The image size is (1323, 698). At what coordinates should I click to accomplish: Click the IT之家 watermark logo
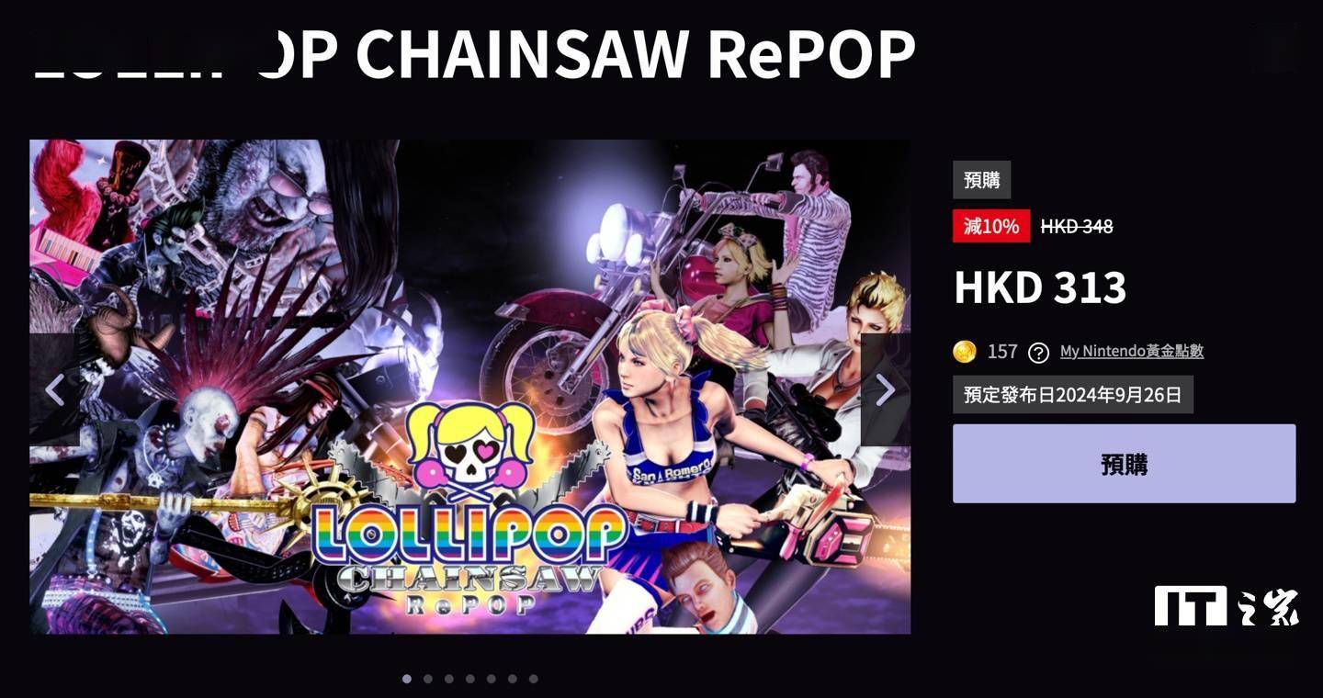1227,606
